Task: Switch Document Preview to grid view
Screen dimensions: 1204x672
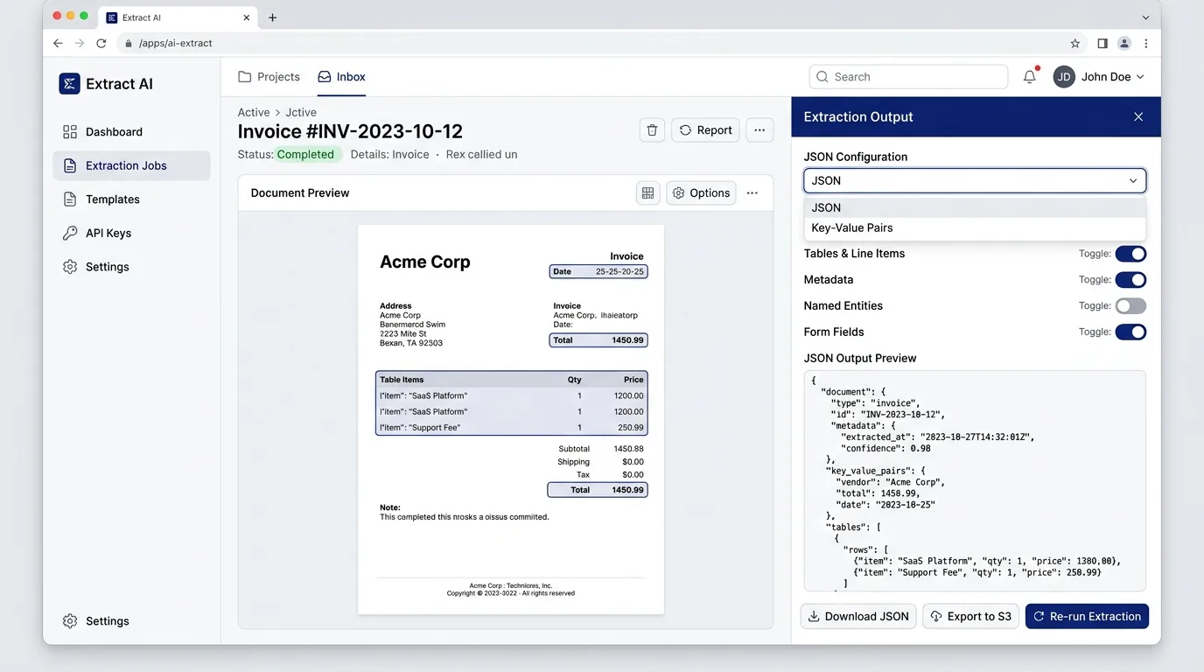Action: click(647, 193)
